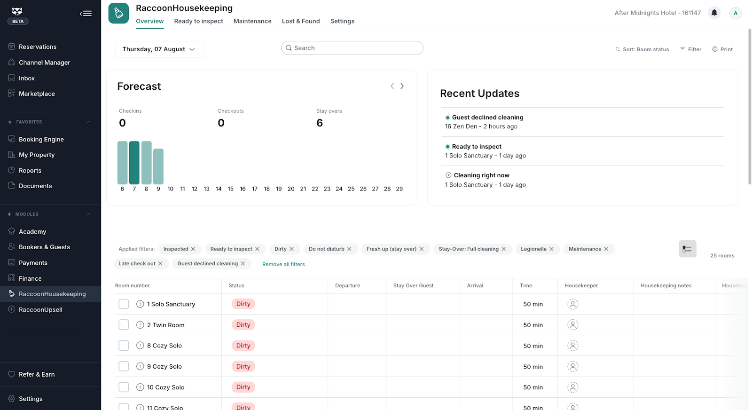Open the Filter options
Viewport: 752px width, 410px height.
[x=690, y=49]
